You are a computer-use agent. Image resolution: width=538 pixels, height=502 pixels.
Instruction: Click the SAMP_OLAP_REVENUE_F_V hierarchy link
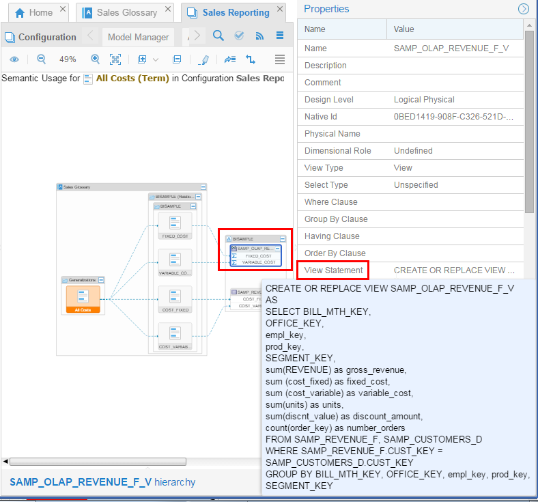(x=102, y=482)
